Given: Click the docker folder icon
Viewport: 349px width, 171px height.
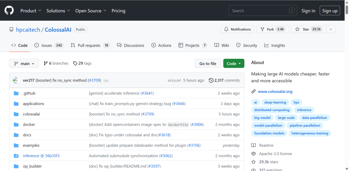Looking at the screenshot, I should [x=16, y=124].
